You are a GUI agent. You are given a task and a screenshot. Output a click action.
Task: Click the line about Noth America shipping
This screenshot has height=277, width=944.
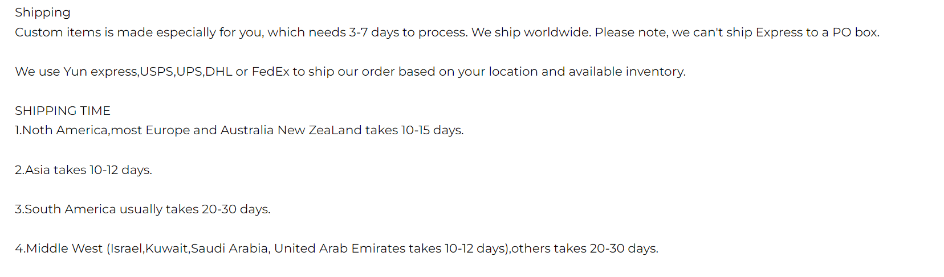[x=239, y=130]
